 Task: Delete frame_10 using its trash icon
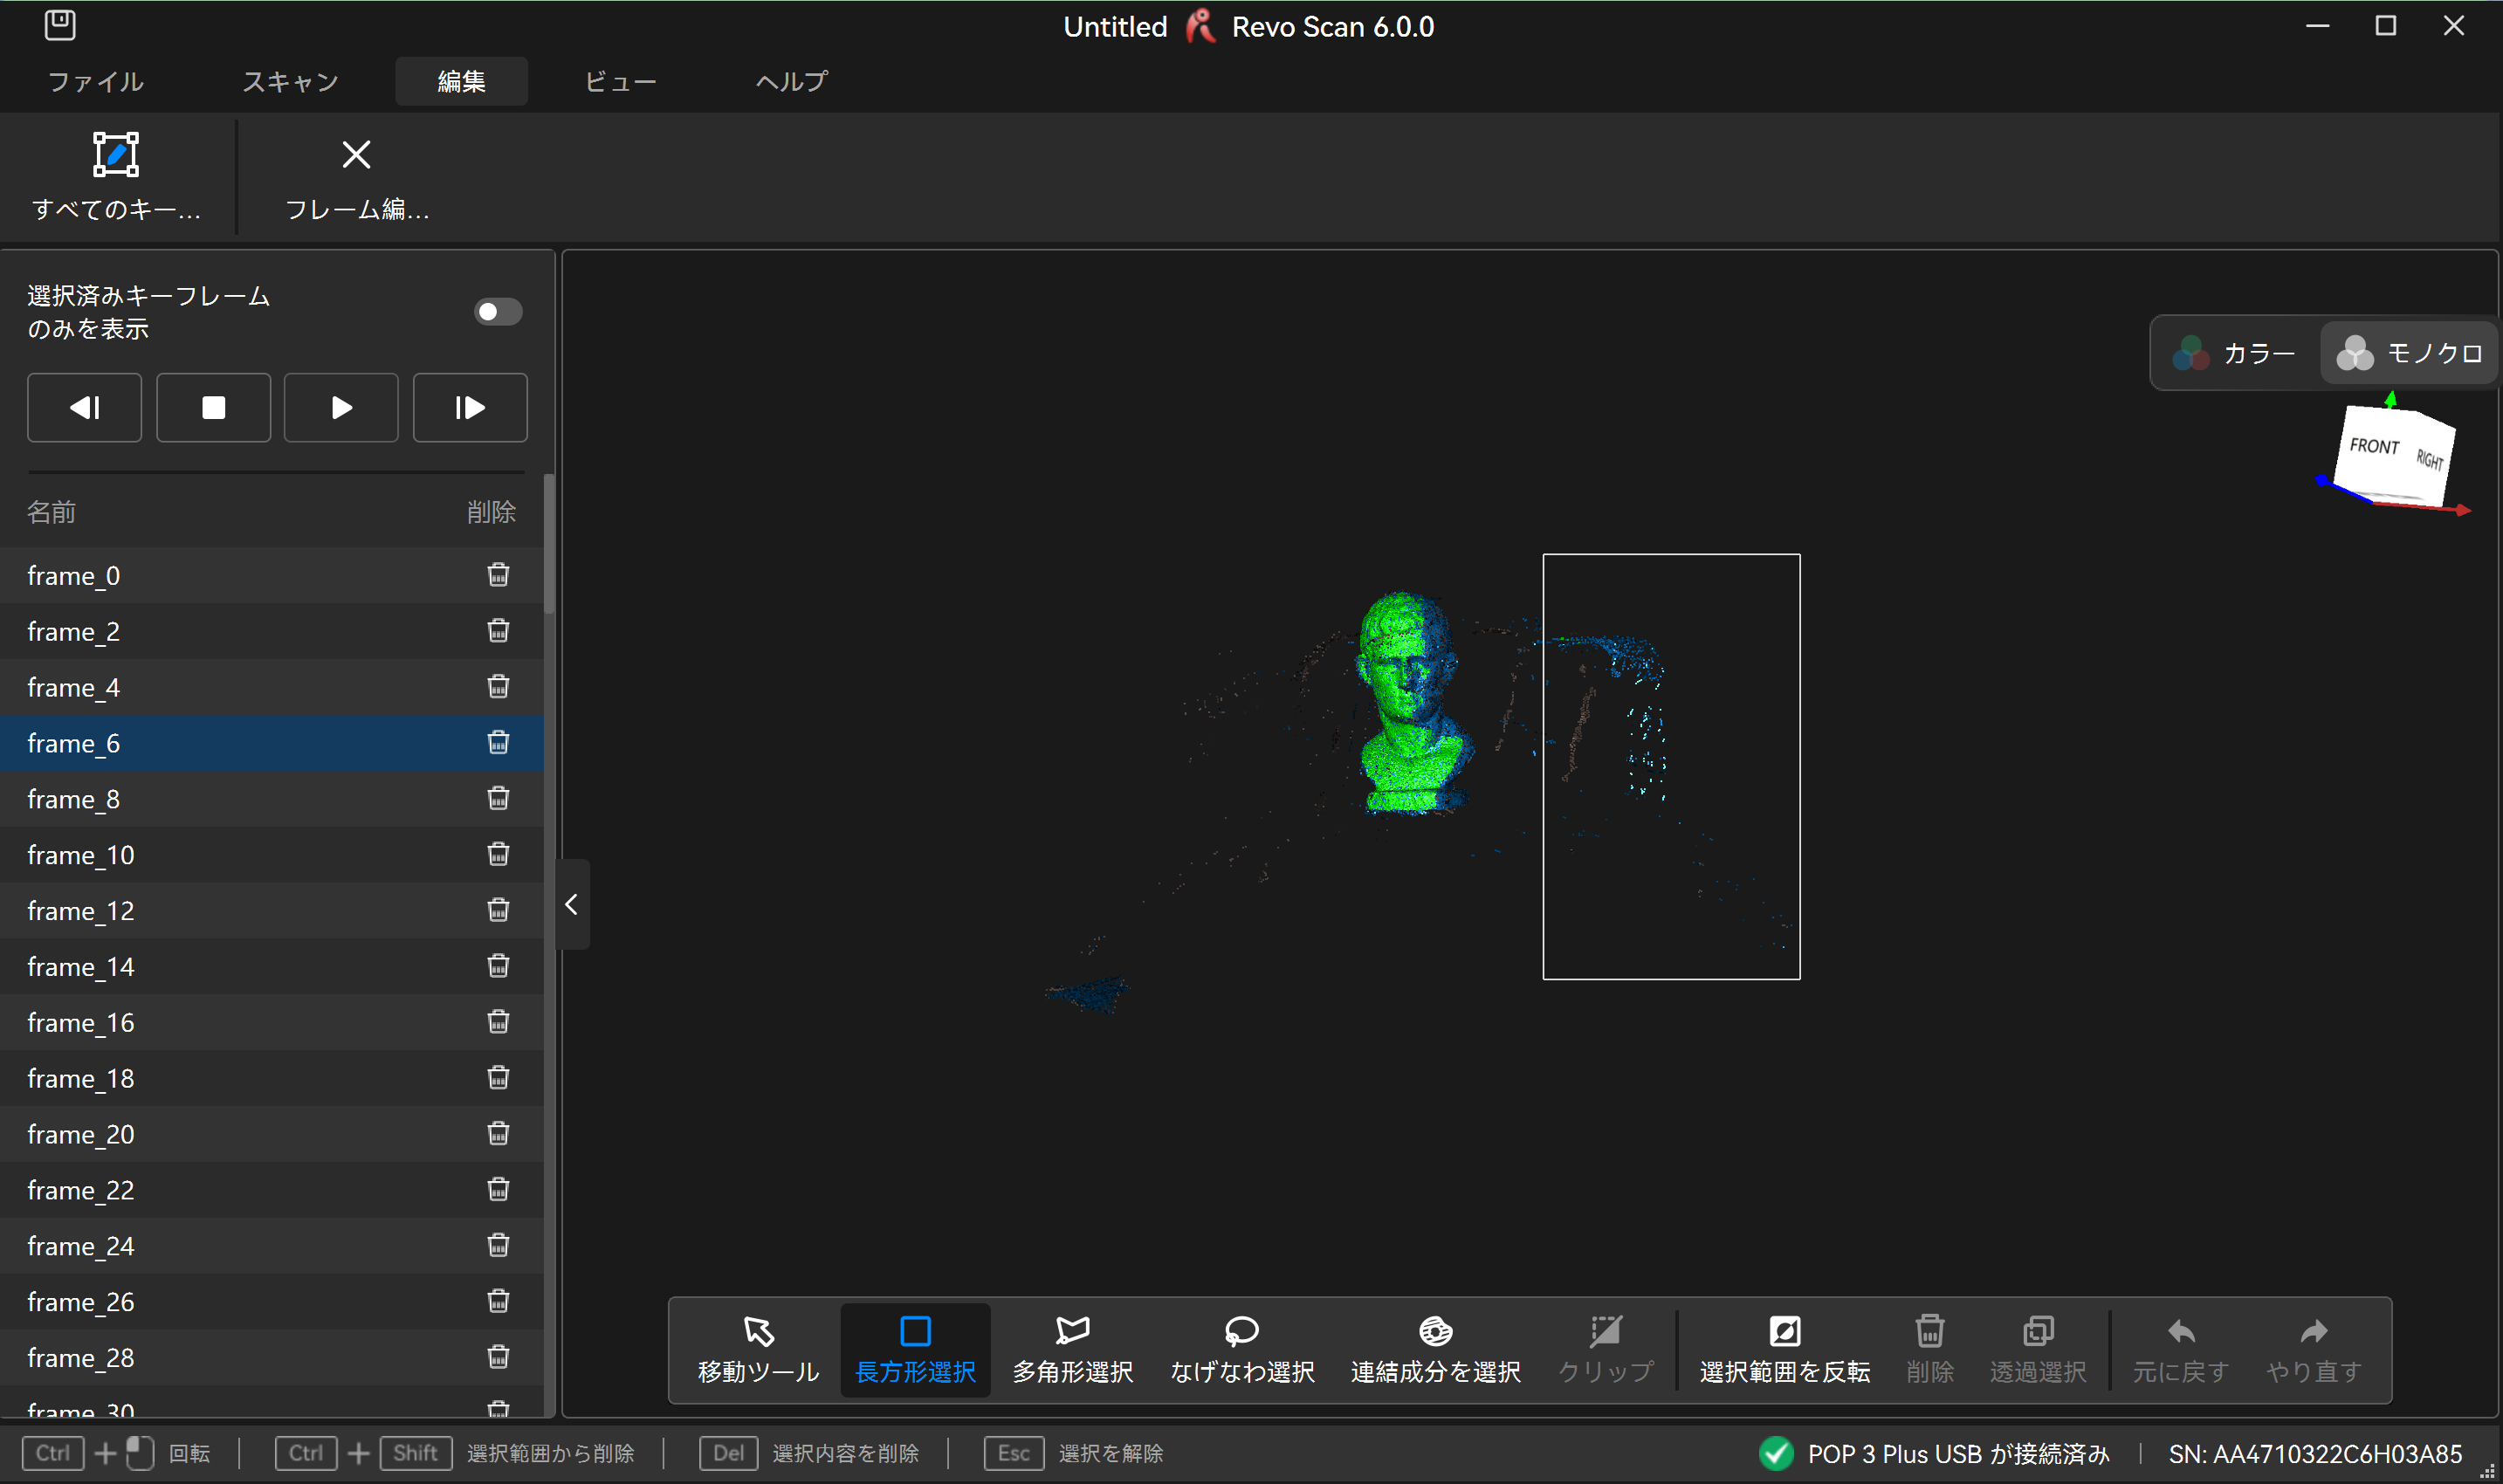[x=498, y=854]
